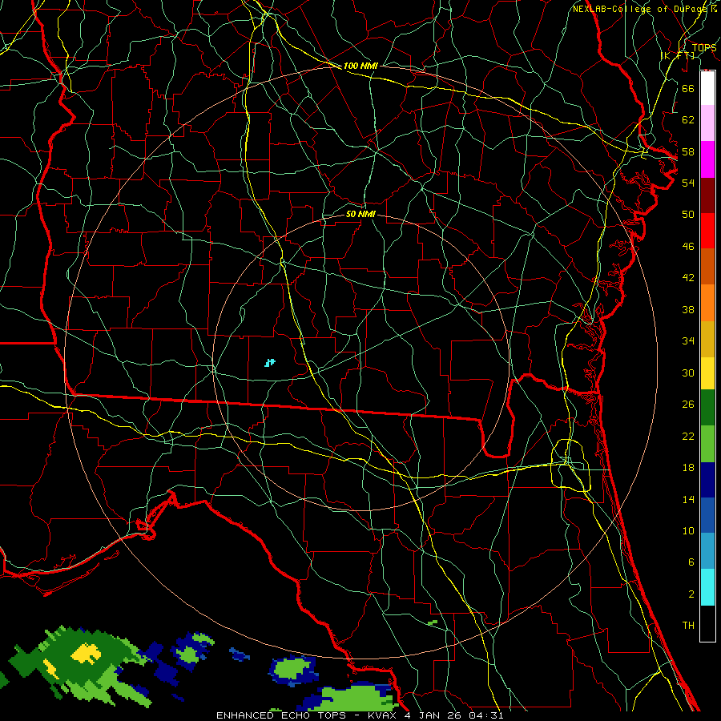Click the cyan legend swatch
The width and height of the screenshot is (721, 721).
tap(707, 587)
